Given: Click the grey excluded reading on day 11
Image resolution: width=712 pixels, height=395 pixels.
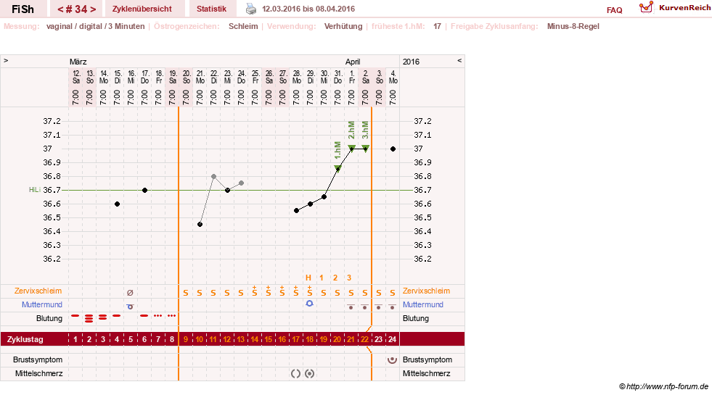Looking at the screenshot, I should pos(213,176).
